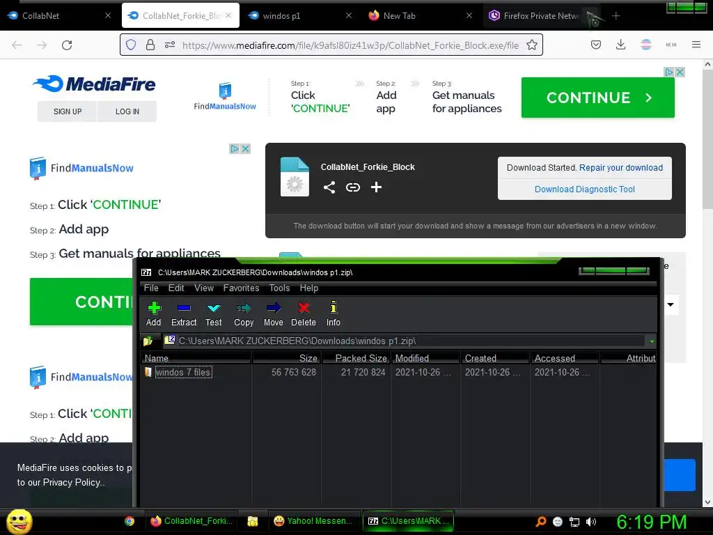This screenshot has height=535, width=713.
Task: Click the 7-Zip archive path field
Action: pos(405,341)
